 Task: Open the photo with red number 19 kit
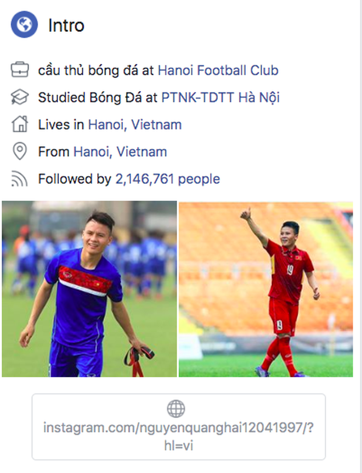266,289
